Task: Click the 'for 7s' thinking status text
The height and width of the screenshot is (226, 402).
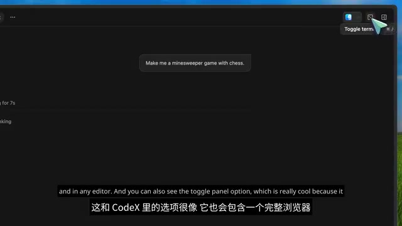Action: tap(8, 103)
